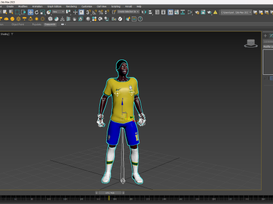Click the Render Production teapot icon
The image size is (273, 204).
209,12
